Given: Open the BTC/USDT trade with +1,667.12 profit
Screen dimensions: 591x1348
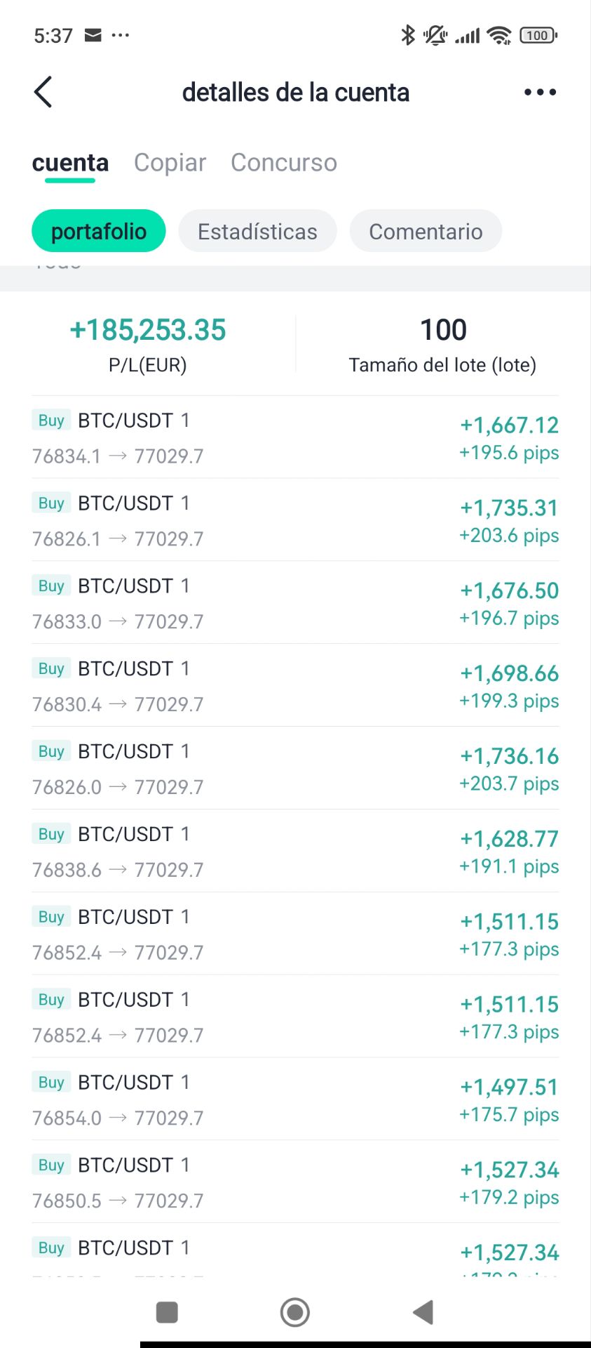Looking at the screenshot, I should tap(295, 437).
